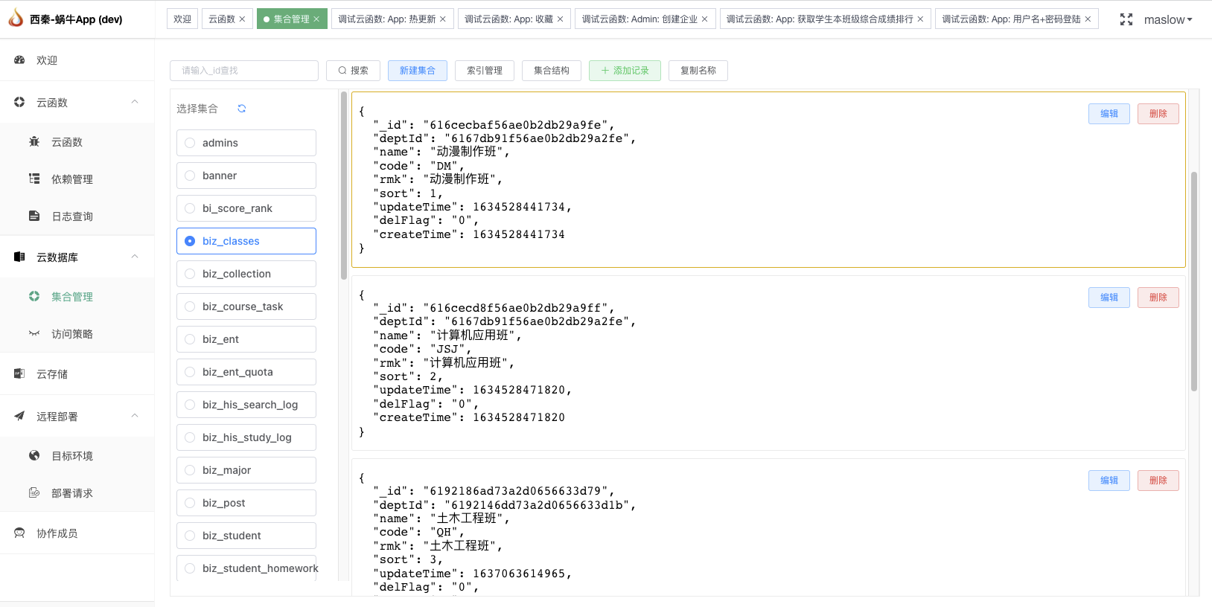Image resolution: width=1212 pixels, height=607 pixels.
Task: Click the 访问策略 icon in the sidebar
Action: (34, 334)
